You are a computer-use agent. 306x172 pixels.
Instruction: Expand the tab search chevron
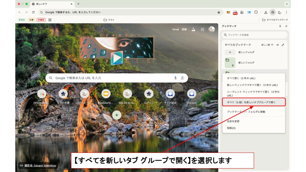coord(287,4)
